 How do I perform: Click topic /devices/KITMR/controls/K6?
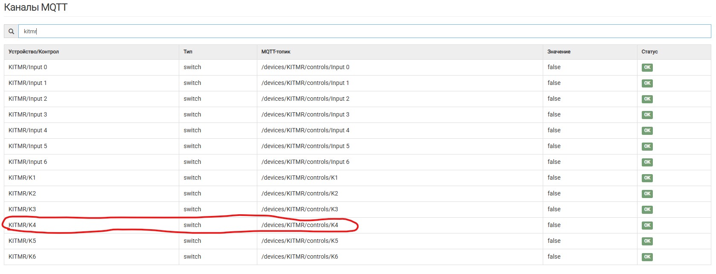click(x=300, y=257)
